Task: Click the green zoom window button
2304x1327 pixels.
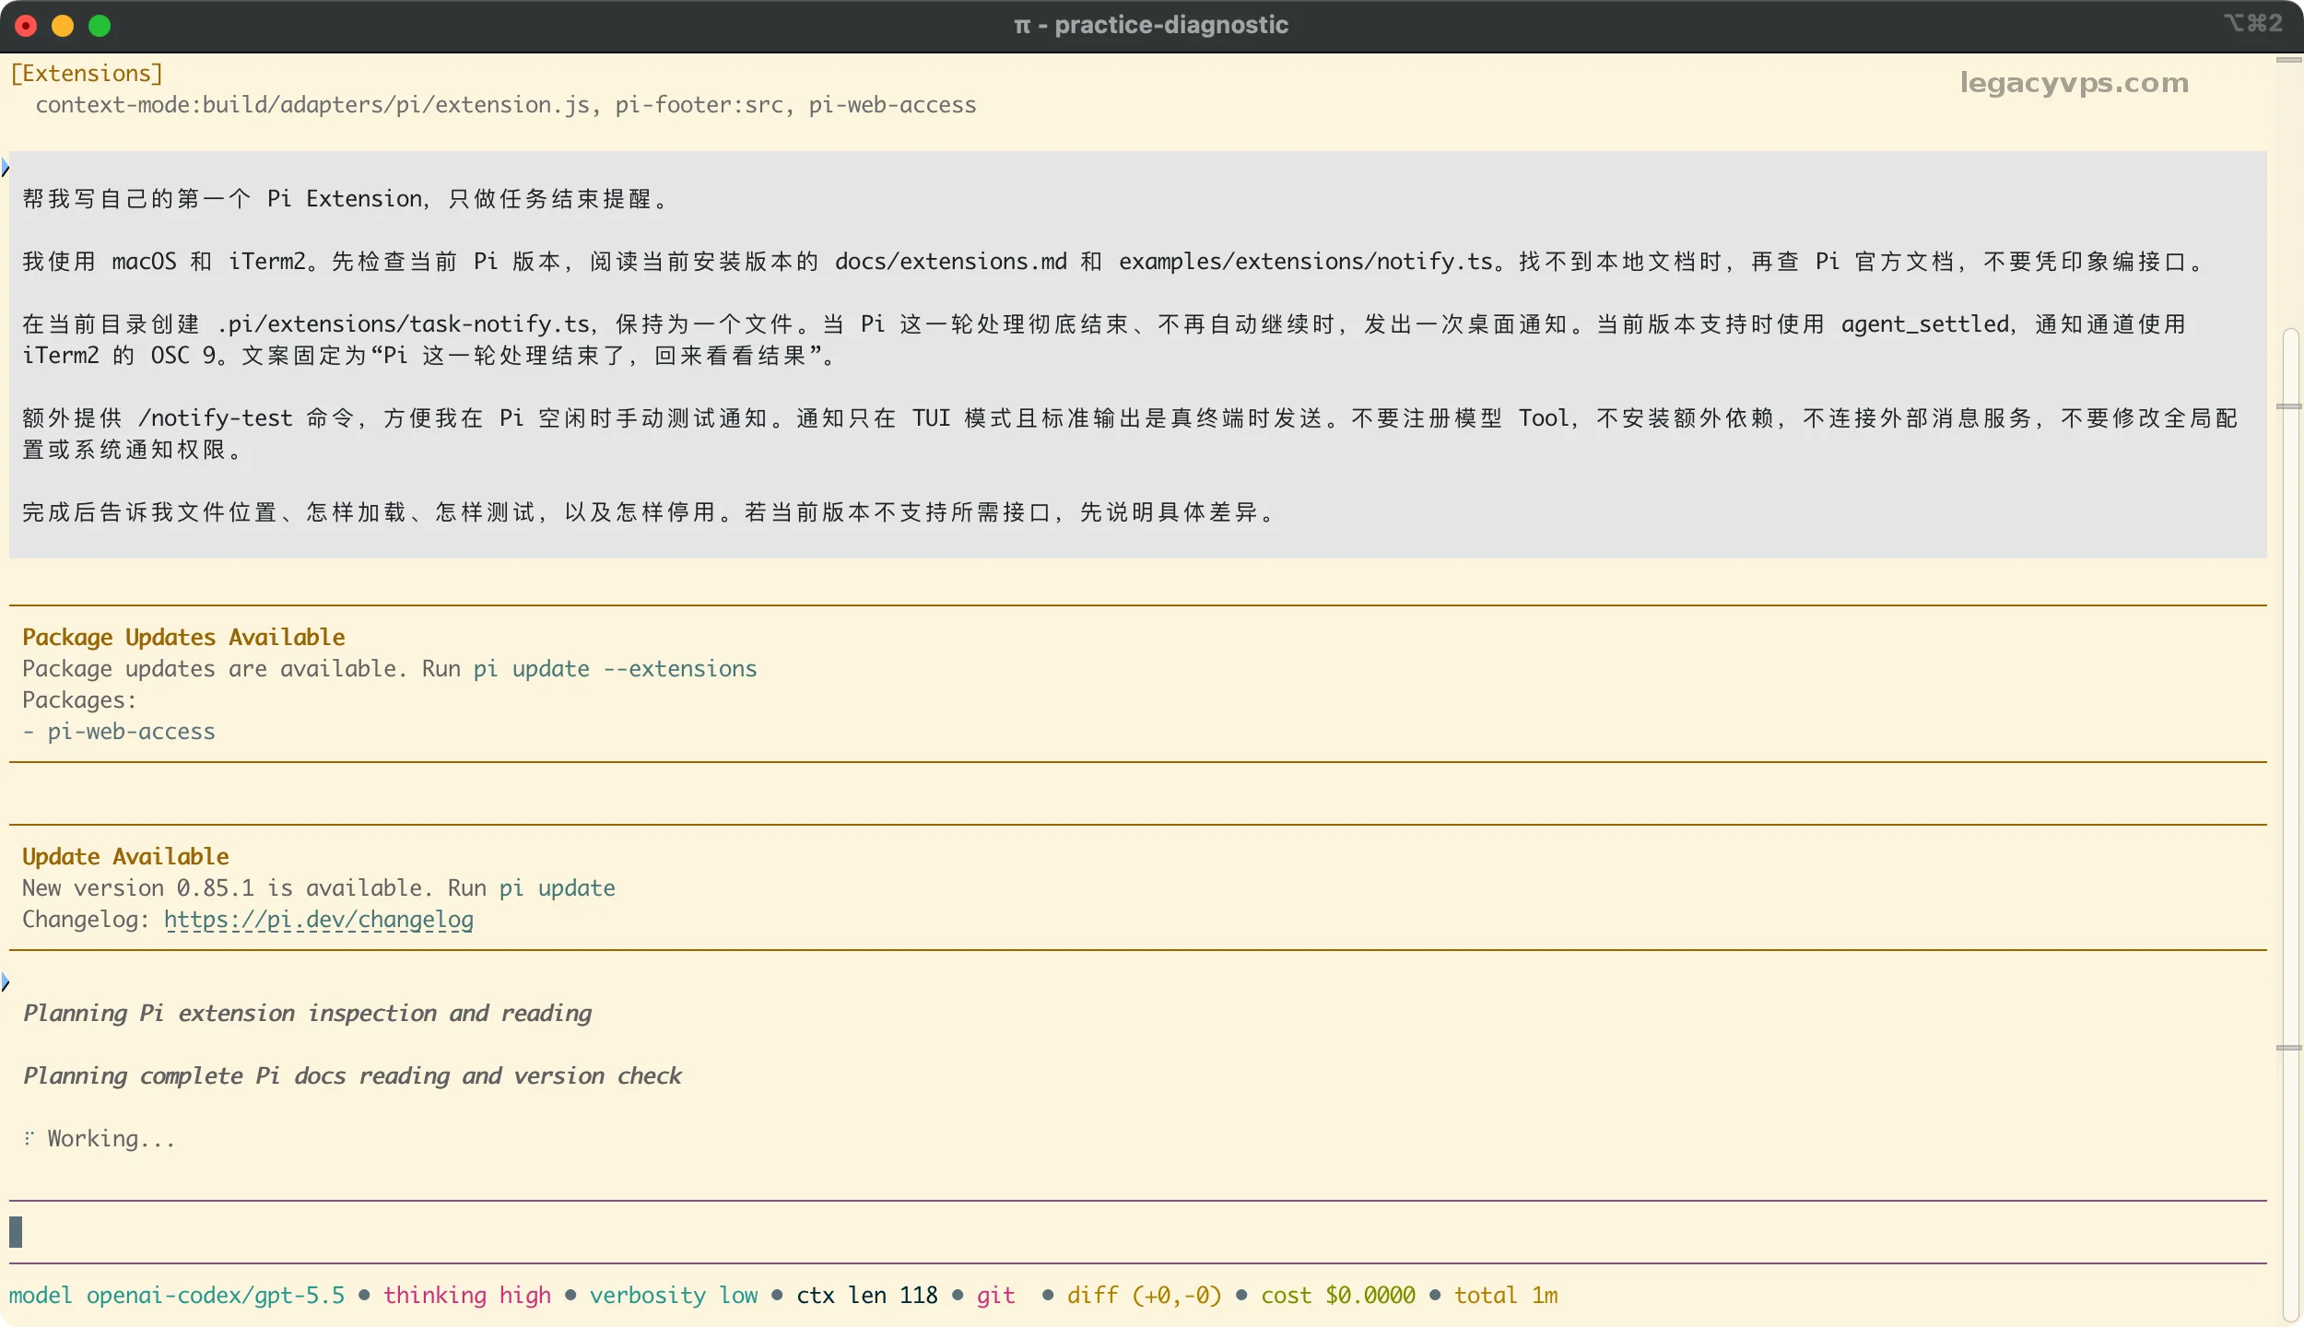Action: (x=100, y=26)
